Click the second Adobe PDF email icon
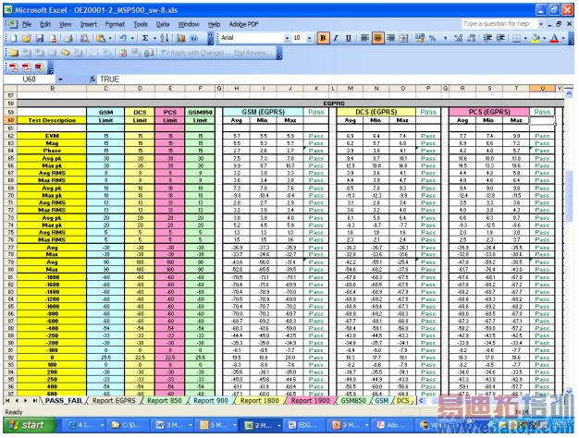The width and height of the screenshot is (579, 438). (27, 67)
